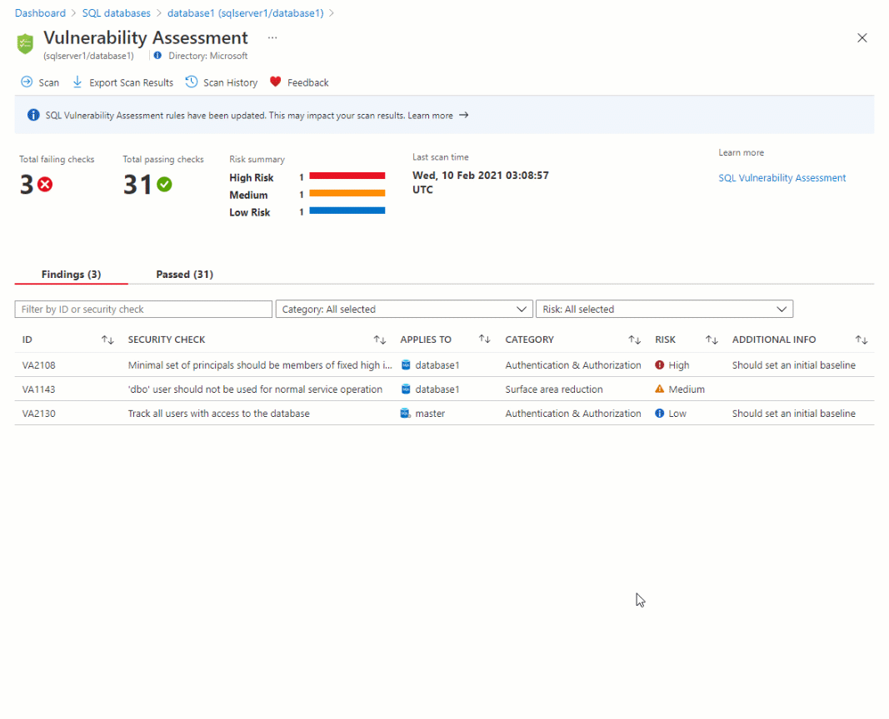Click the Feedback heart icon
889x719 pixels.
tap(276, 82)
